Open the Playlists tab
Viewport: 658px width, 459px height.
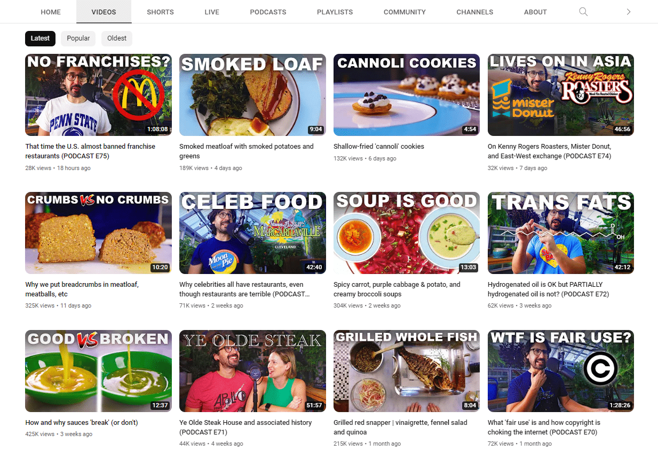[x=335, y=12]
